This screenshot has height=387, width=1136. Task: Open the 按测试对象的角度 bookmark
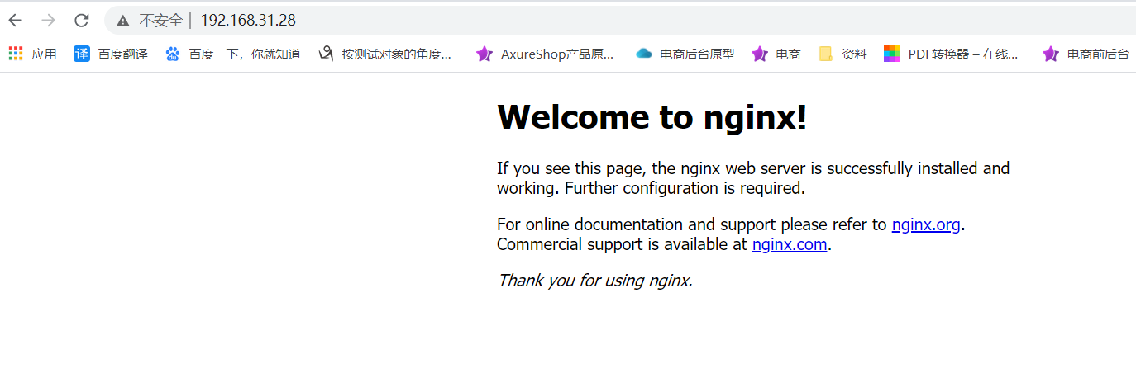point(385,54)
